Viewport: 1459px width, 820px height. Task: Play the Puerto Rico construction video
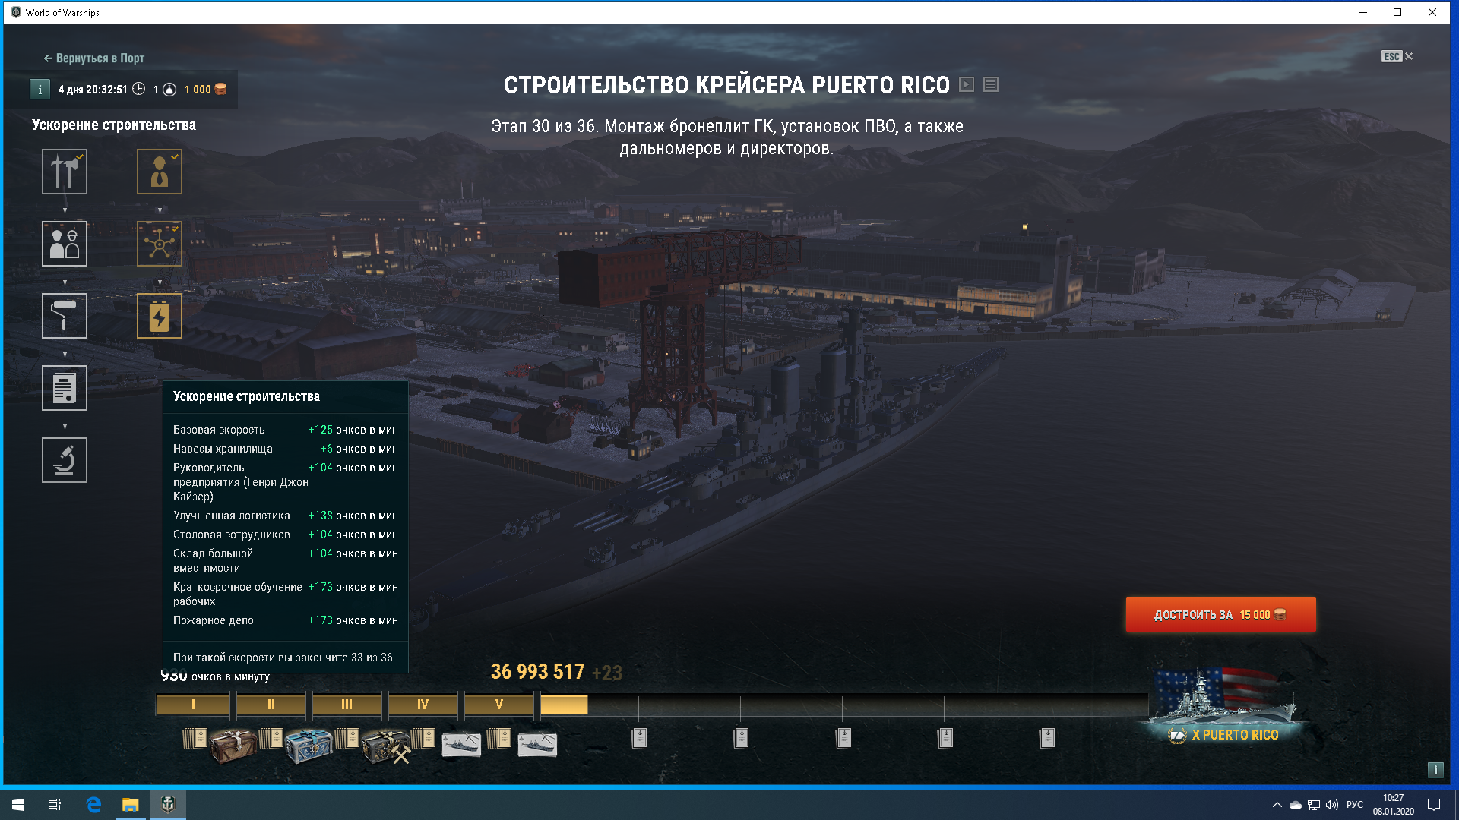967,84
